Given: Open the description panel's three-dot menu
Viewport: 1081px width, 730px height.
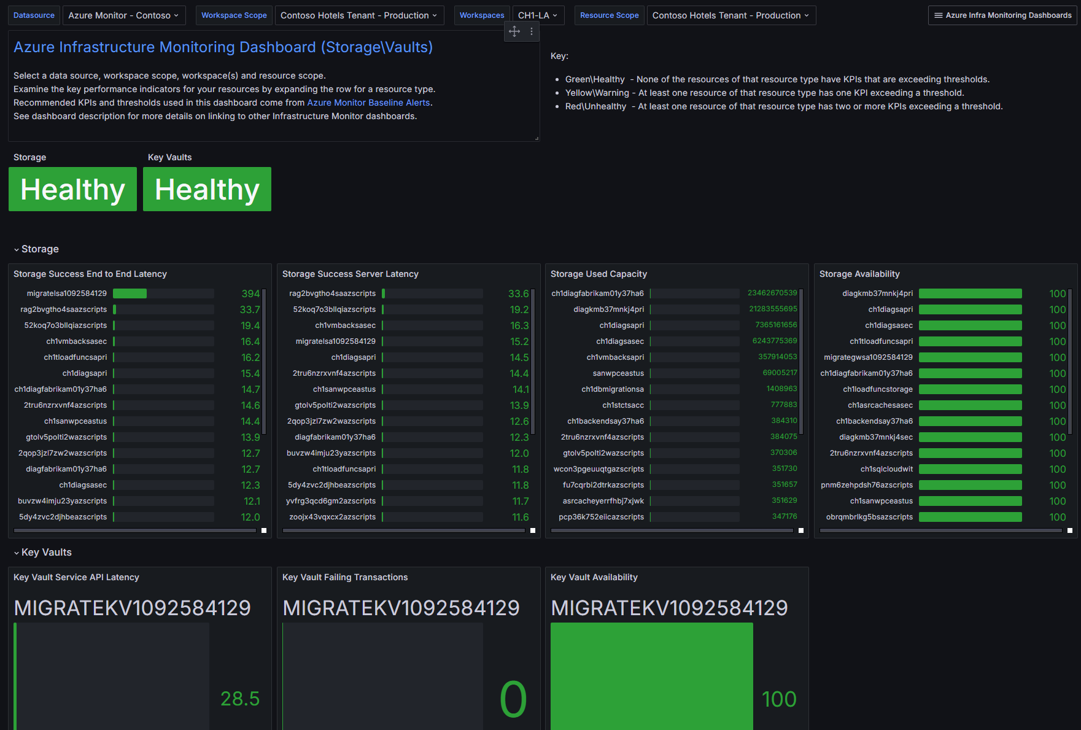Looking at the screenshot, I should (532, 31).
